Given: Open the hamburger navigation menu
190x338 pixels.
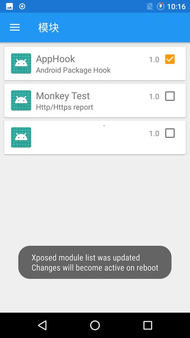Looking at the screenshot, I should click(15, 27).
